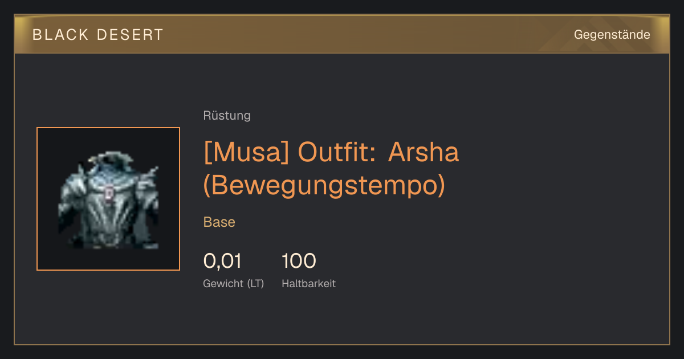Click the Rüstung category label
Viewport: 684px width, 359px height.
227,116
